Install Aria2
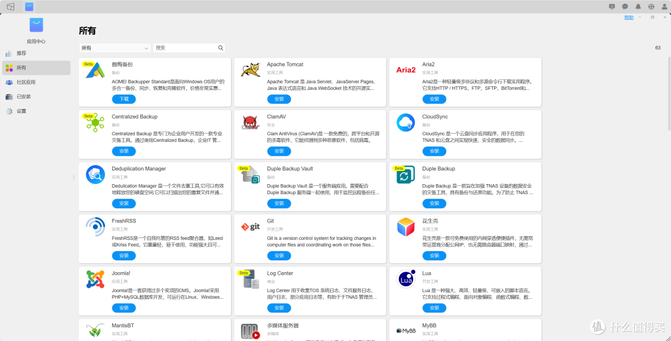 434,99
